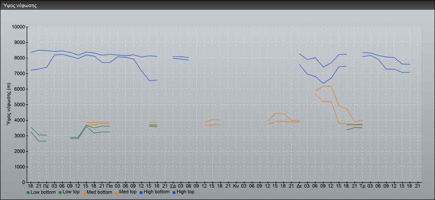Click the blue swatch beside High top

tap(174, 192)
